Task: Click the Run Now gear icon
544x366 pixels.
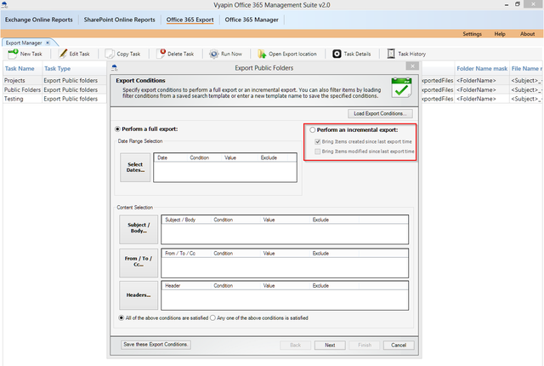Action: 214,54
